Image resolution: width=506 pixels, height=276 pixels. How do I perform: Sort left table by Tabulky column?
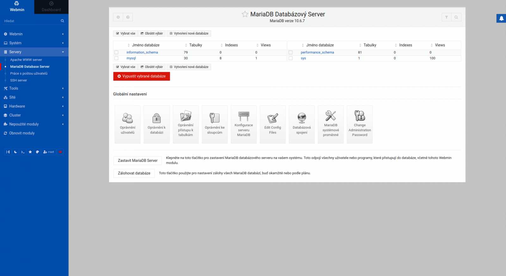click(x=195, y=45)
